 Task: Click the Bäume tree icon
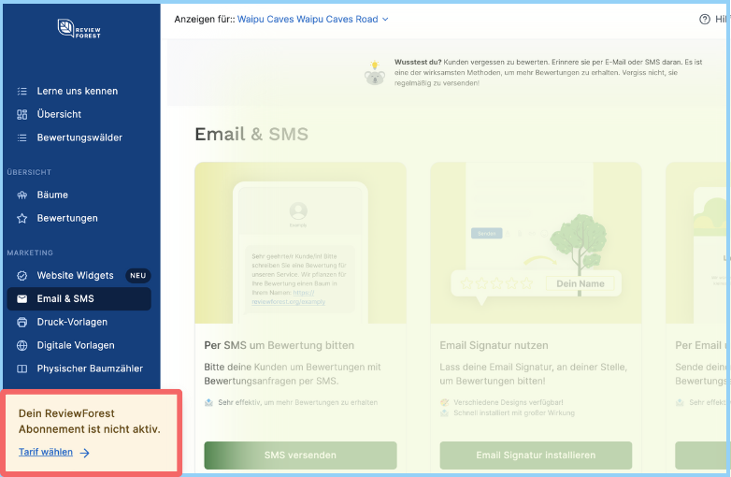click(x=22, y=195)
